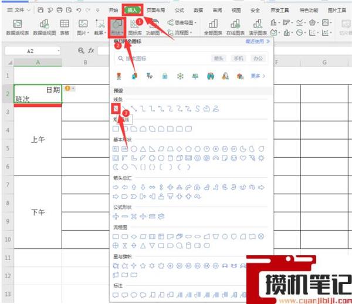Click the 箭头 arrow search tag
The height and width of the screenshot is (304, 352).
tap(219, 59)
